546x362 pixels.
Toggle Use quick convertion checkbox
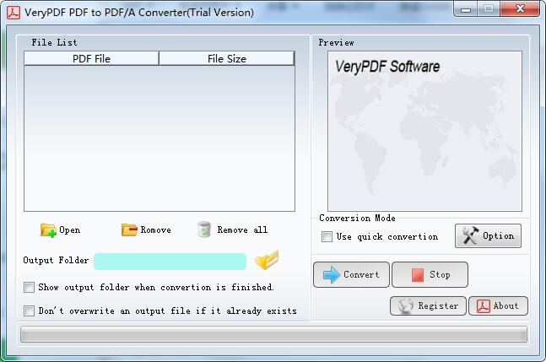327,236
